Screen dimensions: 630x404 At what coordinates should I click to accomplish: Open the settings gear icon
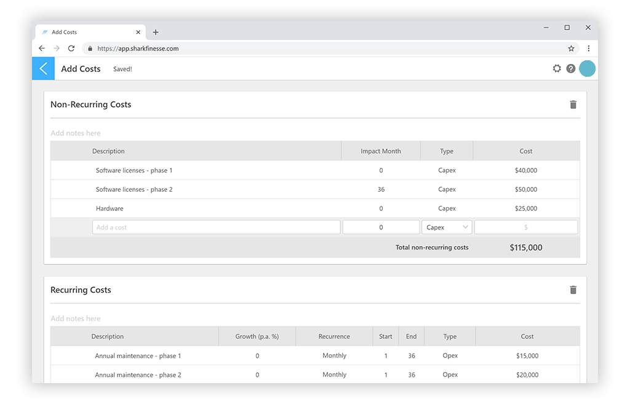click(557, 69)
